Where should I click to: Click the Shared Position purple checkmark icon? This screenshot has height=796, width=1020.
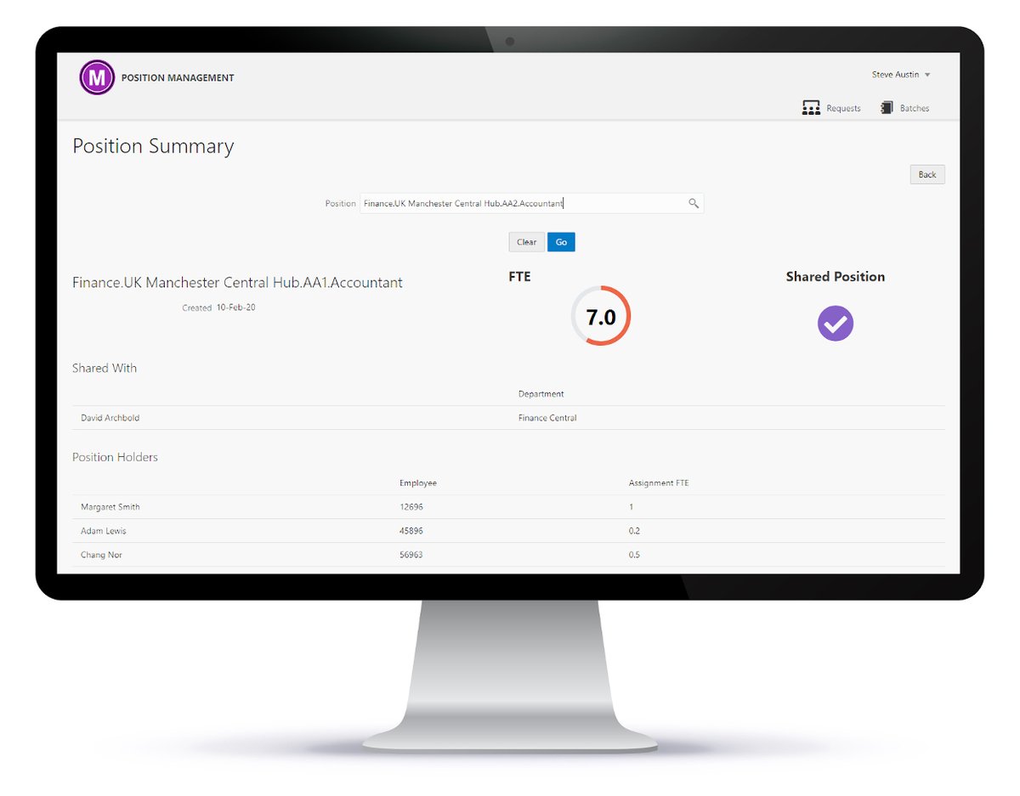[x=836, y=324]
